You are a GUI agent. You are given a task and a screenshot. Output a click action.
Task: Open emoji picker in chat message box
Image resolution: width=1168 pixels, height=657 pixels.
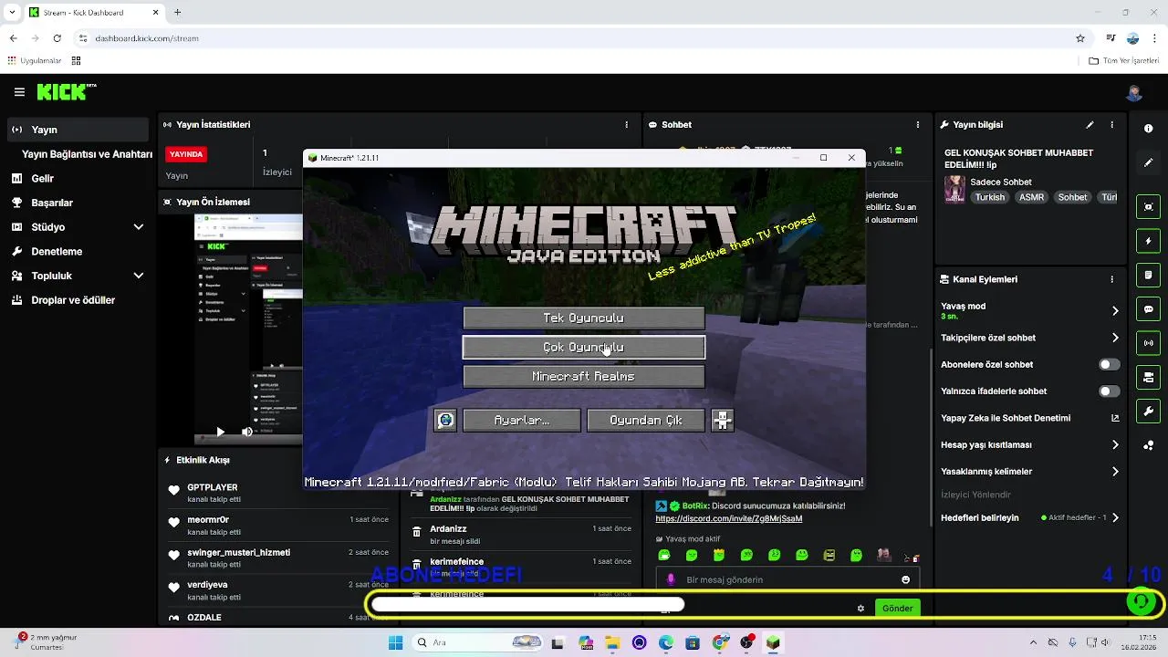[905, 579]
